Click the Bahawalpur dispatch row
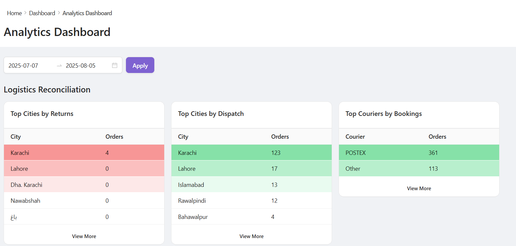This screenshot has width=516, height=246. [252, 217]
